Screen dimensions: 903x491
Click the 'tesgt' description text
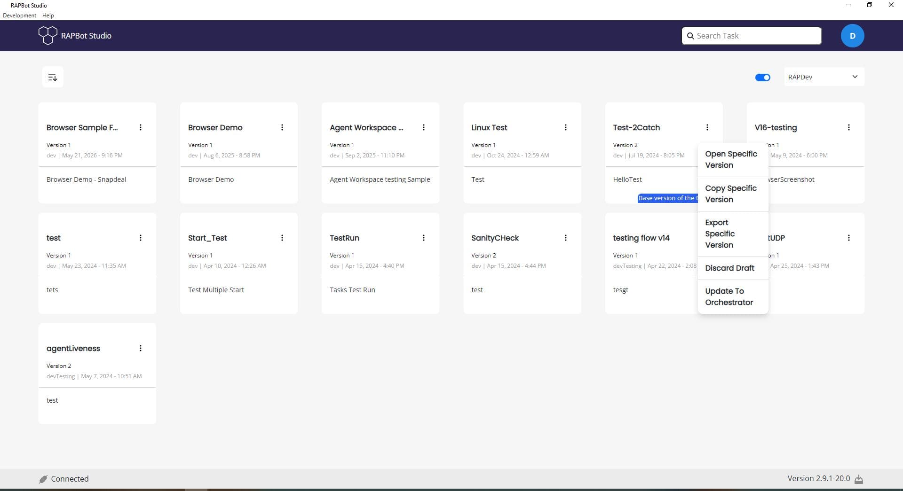click(x=620, y=290)
